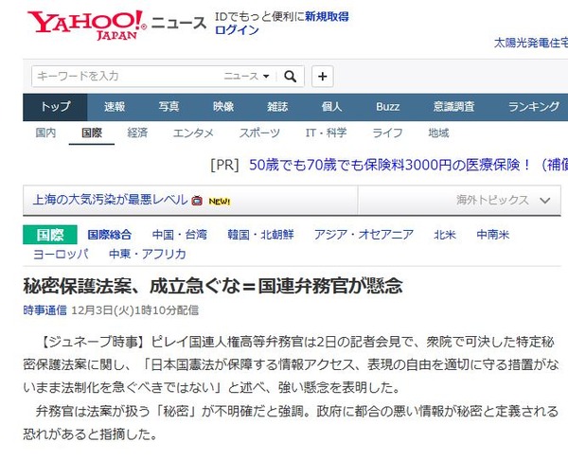
Task: Click the chevron arrow in 海外トピックス
Action: [x=545, y=201]
